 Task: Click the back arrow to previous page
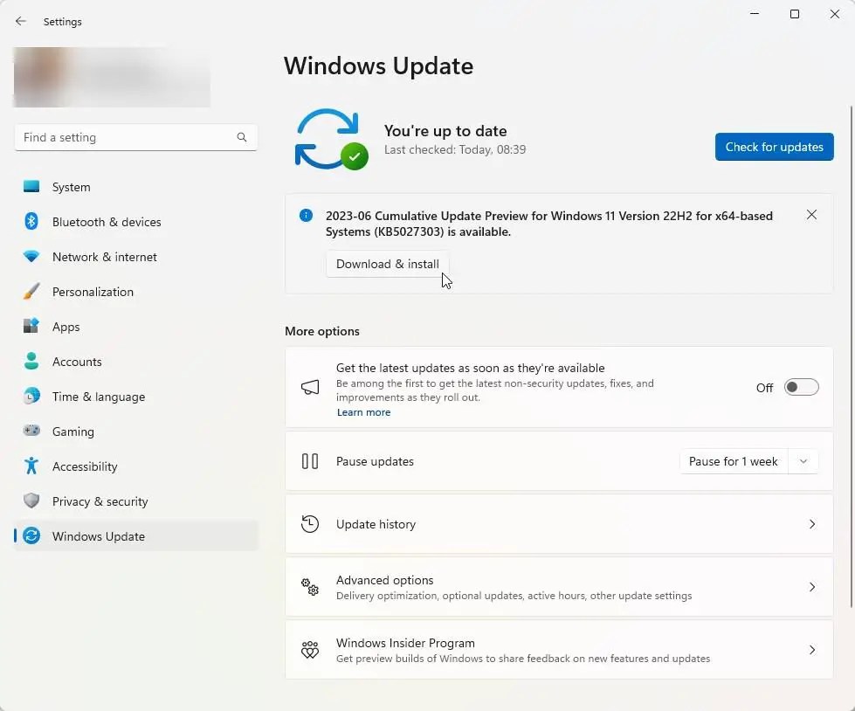20,21
